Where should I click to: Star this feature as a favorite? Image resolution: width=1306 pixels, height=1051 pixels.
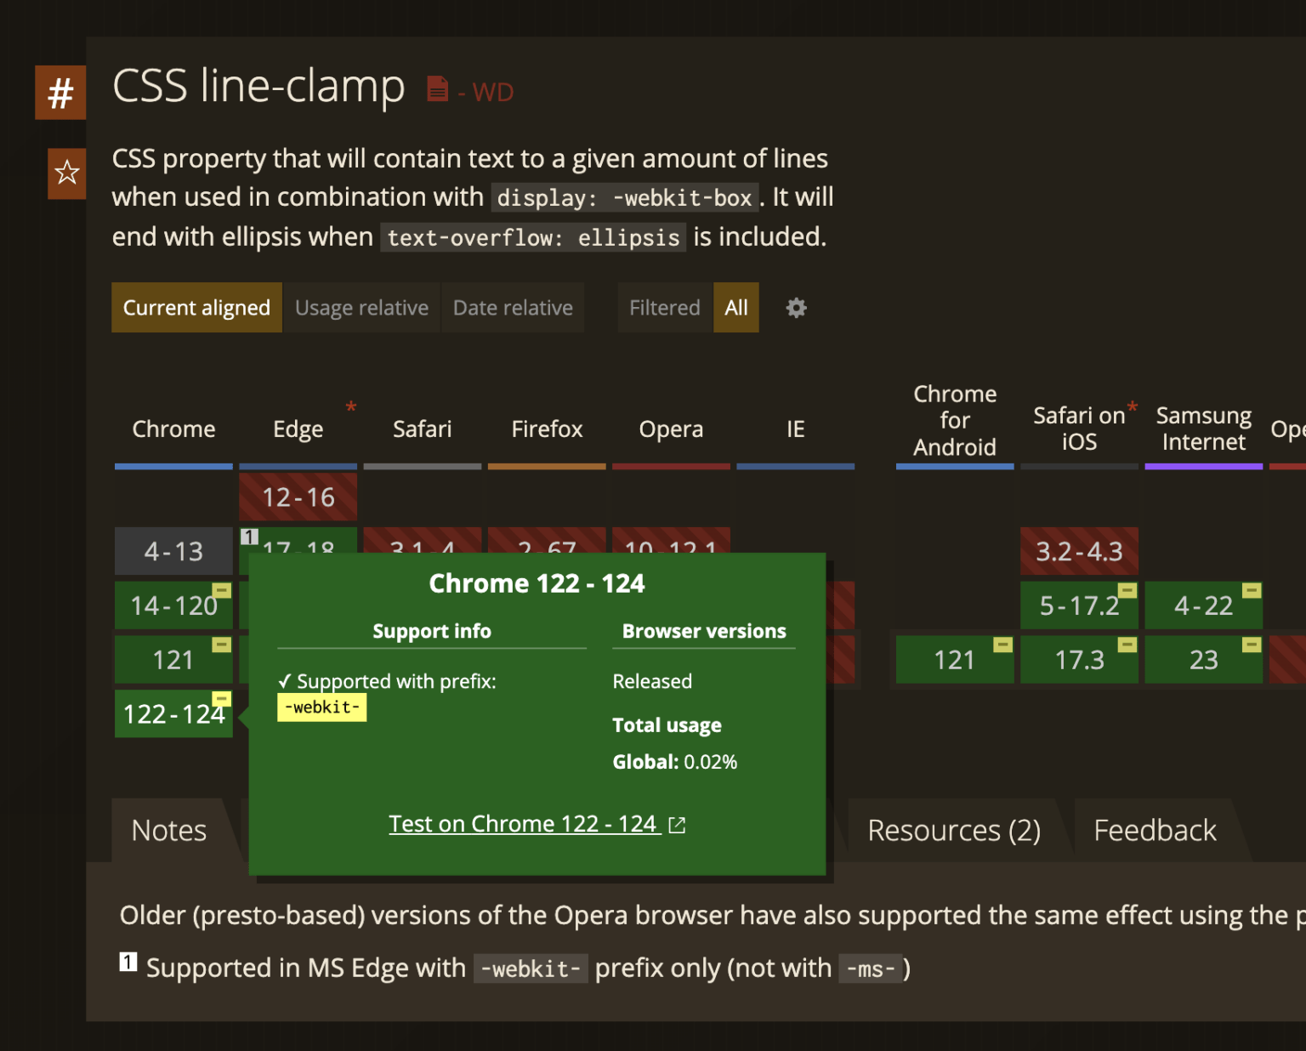pos(66,173)
